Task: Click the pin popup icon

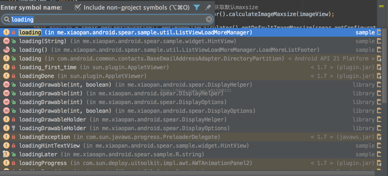Action: tap(208, 8)
